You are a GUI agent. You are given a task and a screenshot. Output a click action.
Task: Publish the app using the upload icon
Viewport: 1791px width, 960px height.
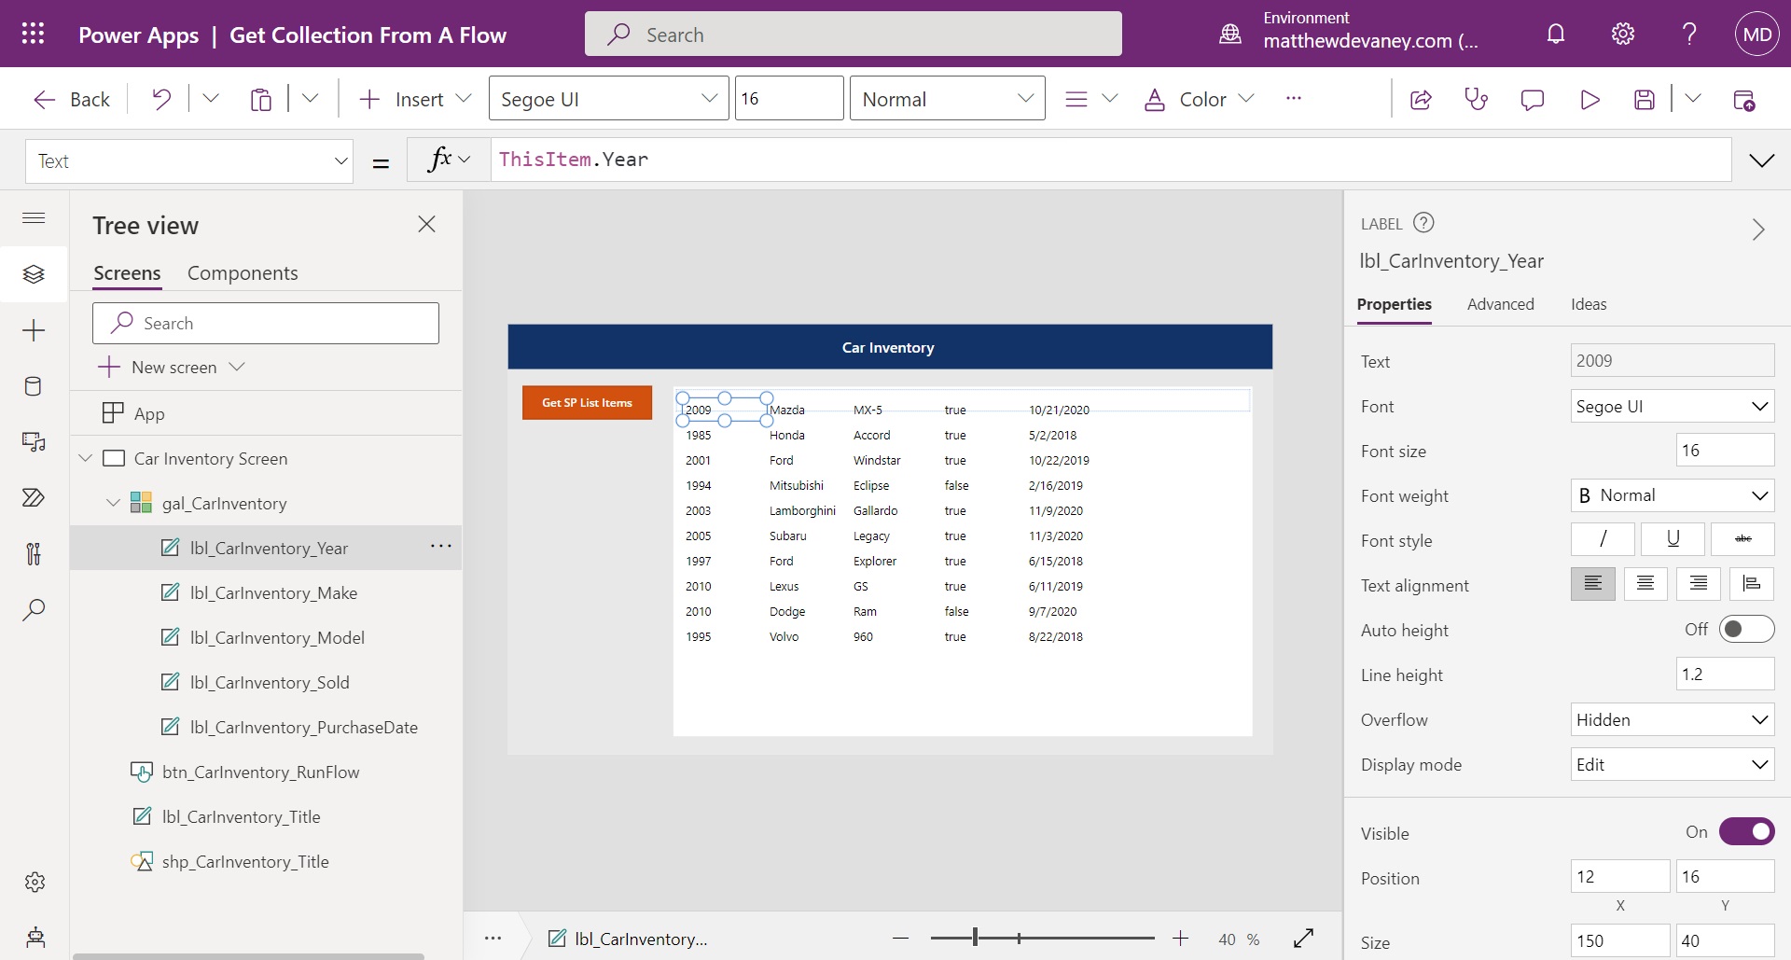(1746, 100)
